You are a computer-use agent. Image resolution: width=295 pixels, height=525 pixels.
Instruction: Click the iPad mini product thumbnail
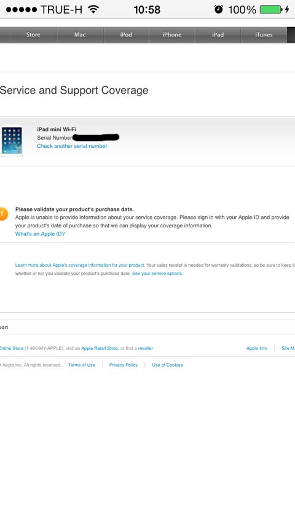pyautogui.click(x=12, y=140)
